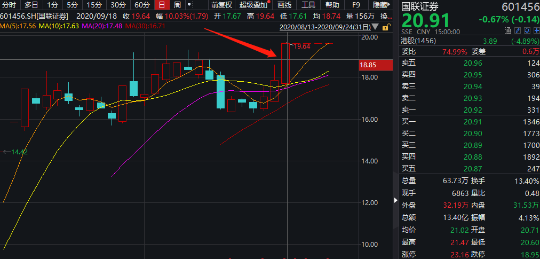The height and width of the screenshot is (259, 540).
Task: Select the 周 weekly period tab
Action: [x=177, y=5]
